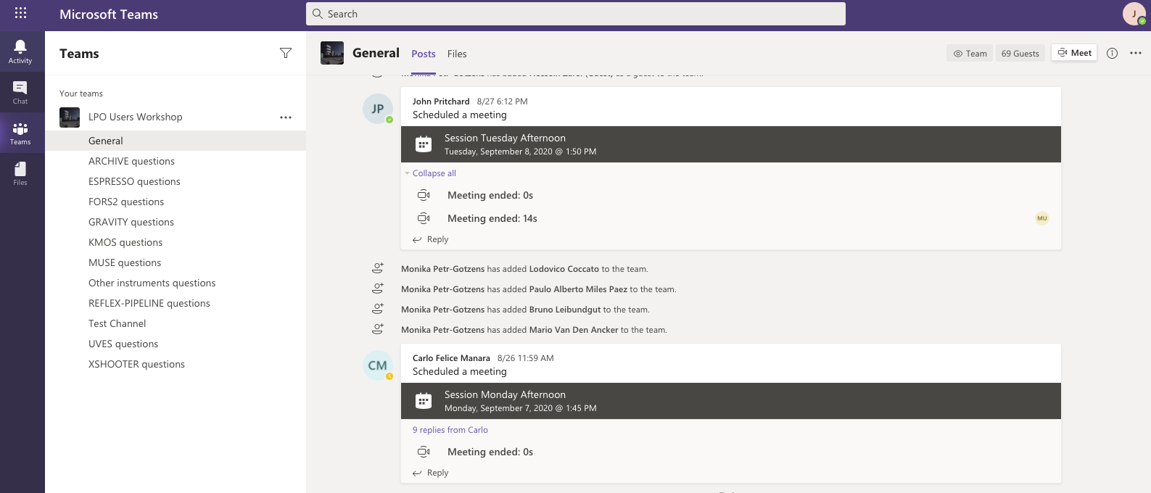
Task: Click the LPO Users Workshop team avatar
Action: (70, 117)
